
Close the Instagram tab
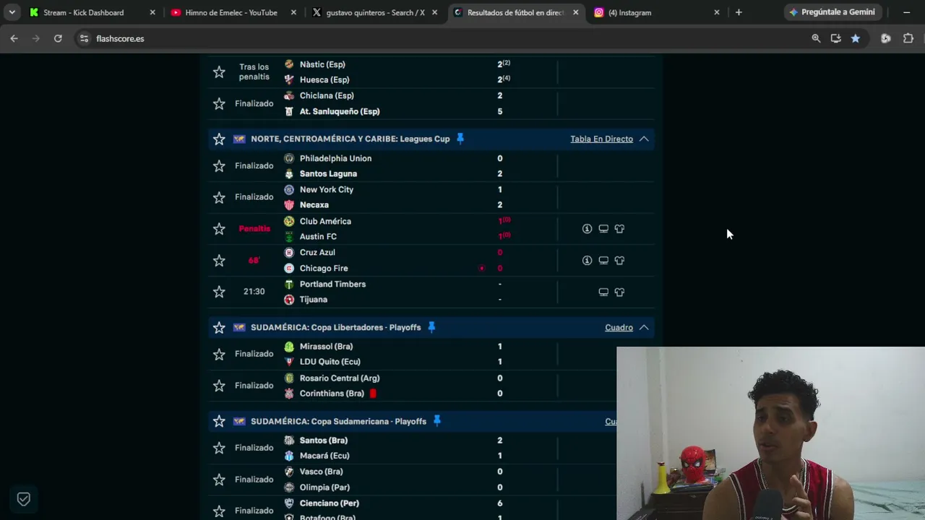click(x=717, y=12)
